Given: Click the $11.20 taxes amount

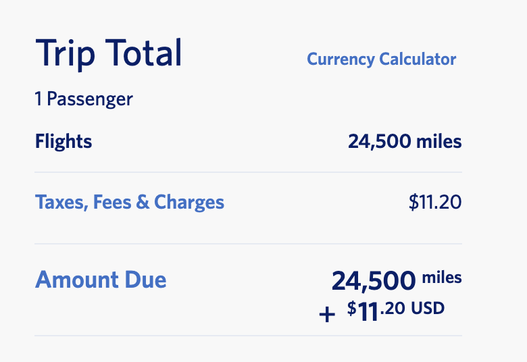Looking at the screenshot, I should [x=434, y=202].
